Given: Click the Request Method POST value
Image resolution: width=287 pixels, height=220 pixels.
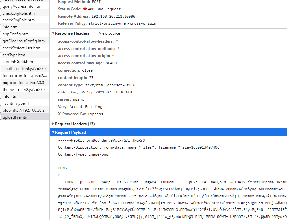Looking at the screenshot, I should (96, 2).
